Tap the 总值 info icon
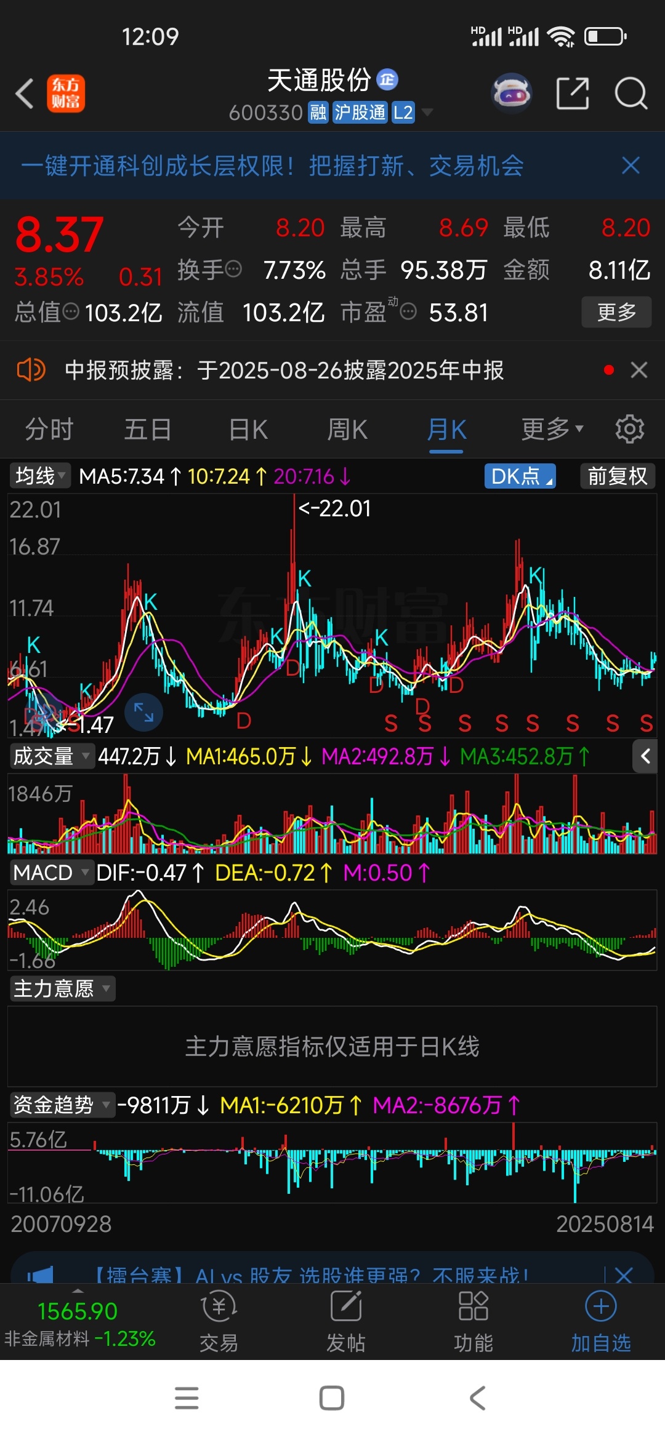The width and height of the screenshot is (665, 1440). point(71,311)
